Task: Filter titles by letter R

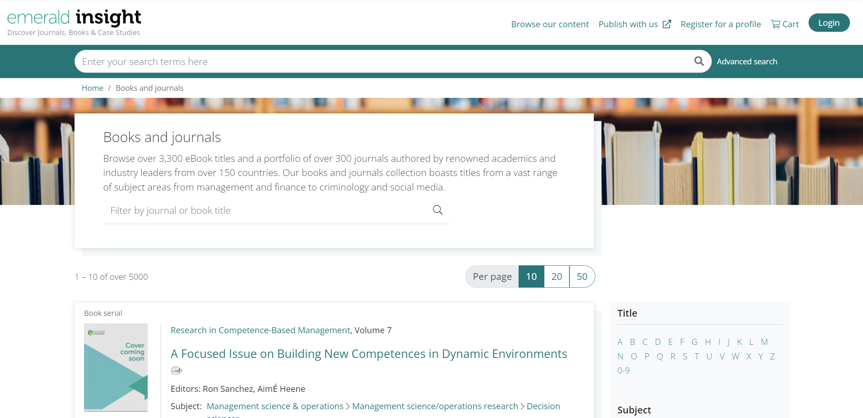Action: pyautogui.click(x=673, y=357)
